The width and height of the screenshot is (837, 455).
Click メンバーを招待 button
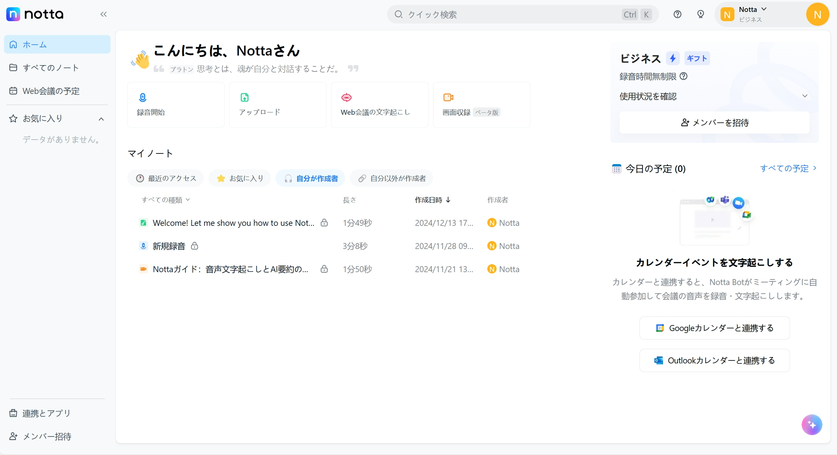click(x=714, y=123)
